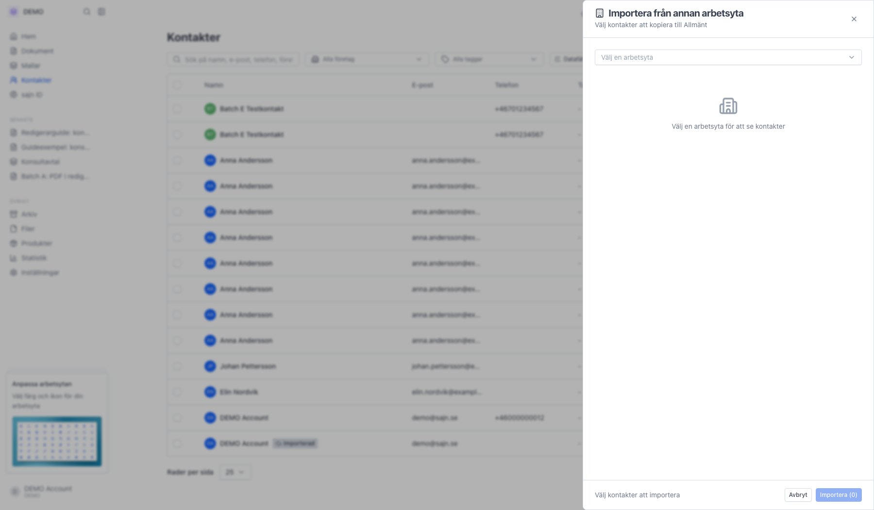Screen dimensions: 874x510
Task: Open sajn ID in the sidebar
Action: 27,95
